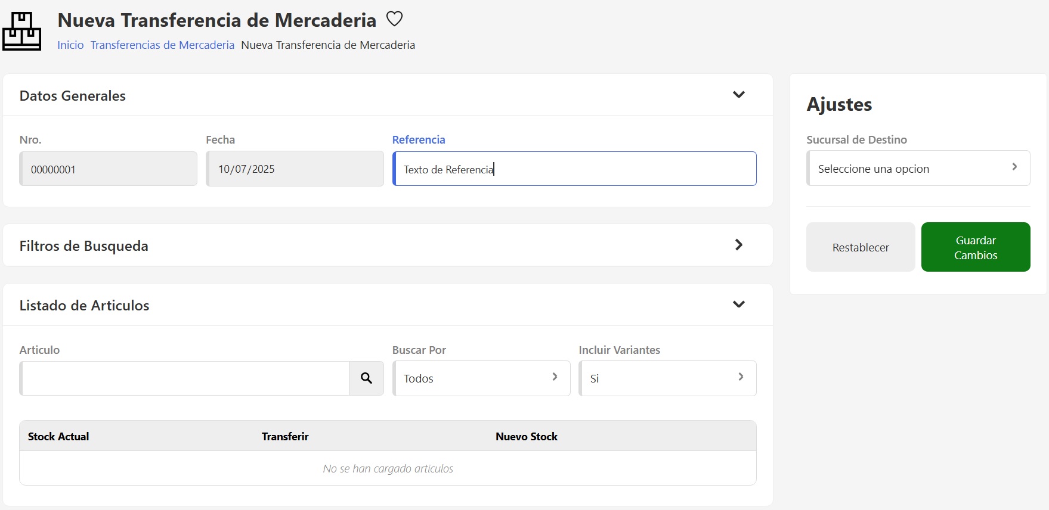The width and height of the screenshot is (1049, 510).
Task: Expand the Filtros de Busqueda section
Action: click(738, 245)
